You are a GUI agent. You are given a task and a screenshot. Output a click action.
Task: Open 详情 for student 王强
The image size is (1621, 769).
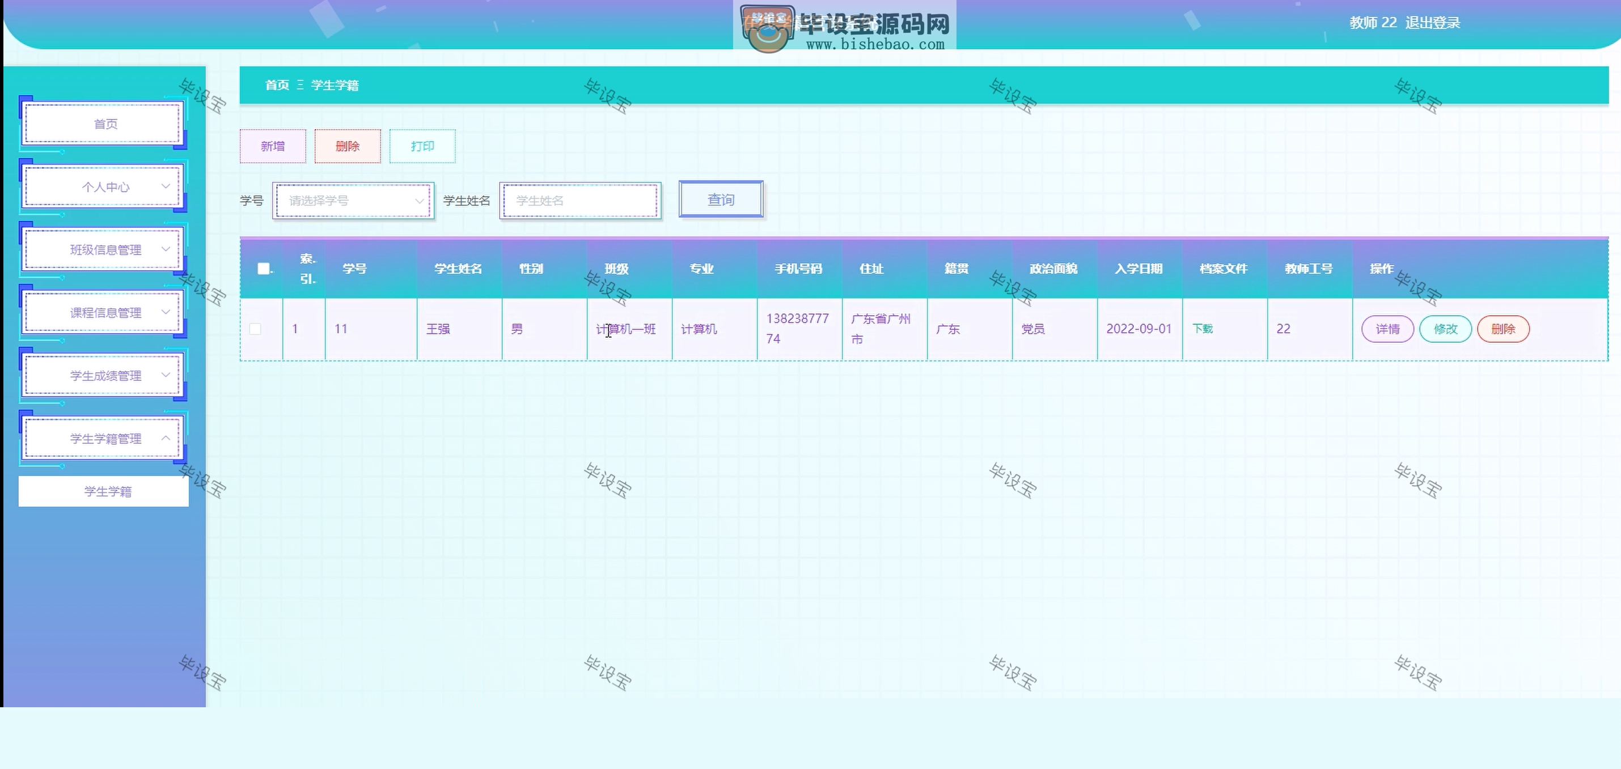1387,329
